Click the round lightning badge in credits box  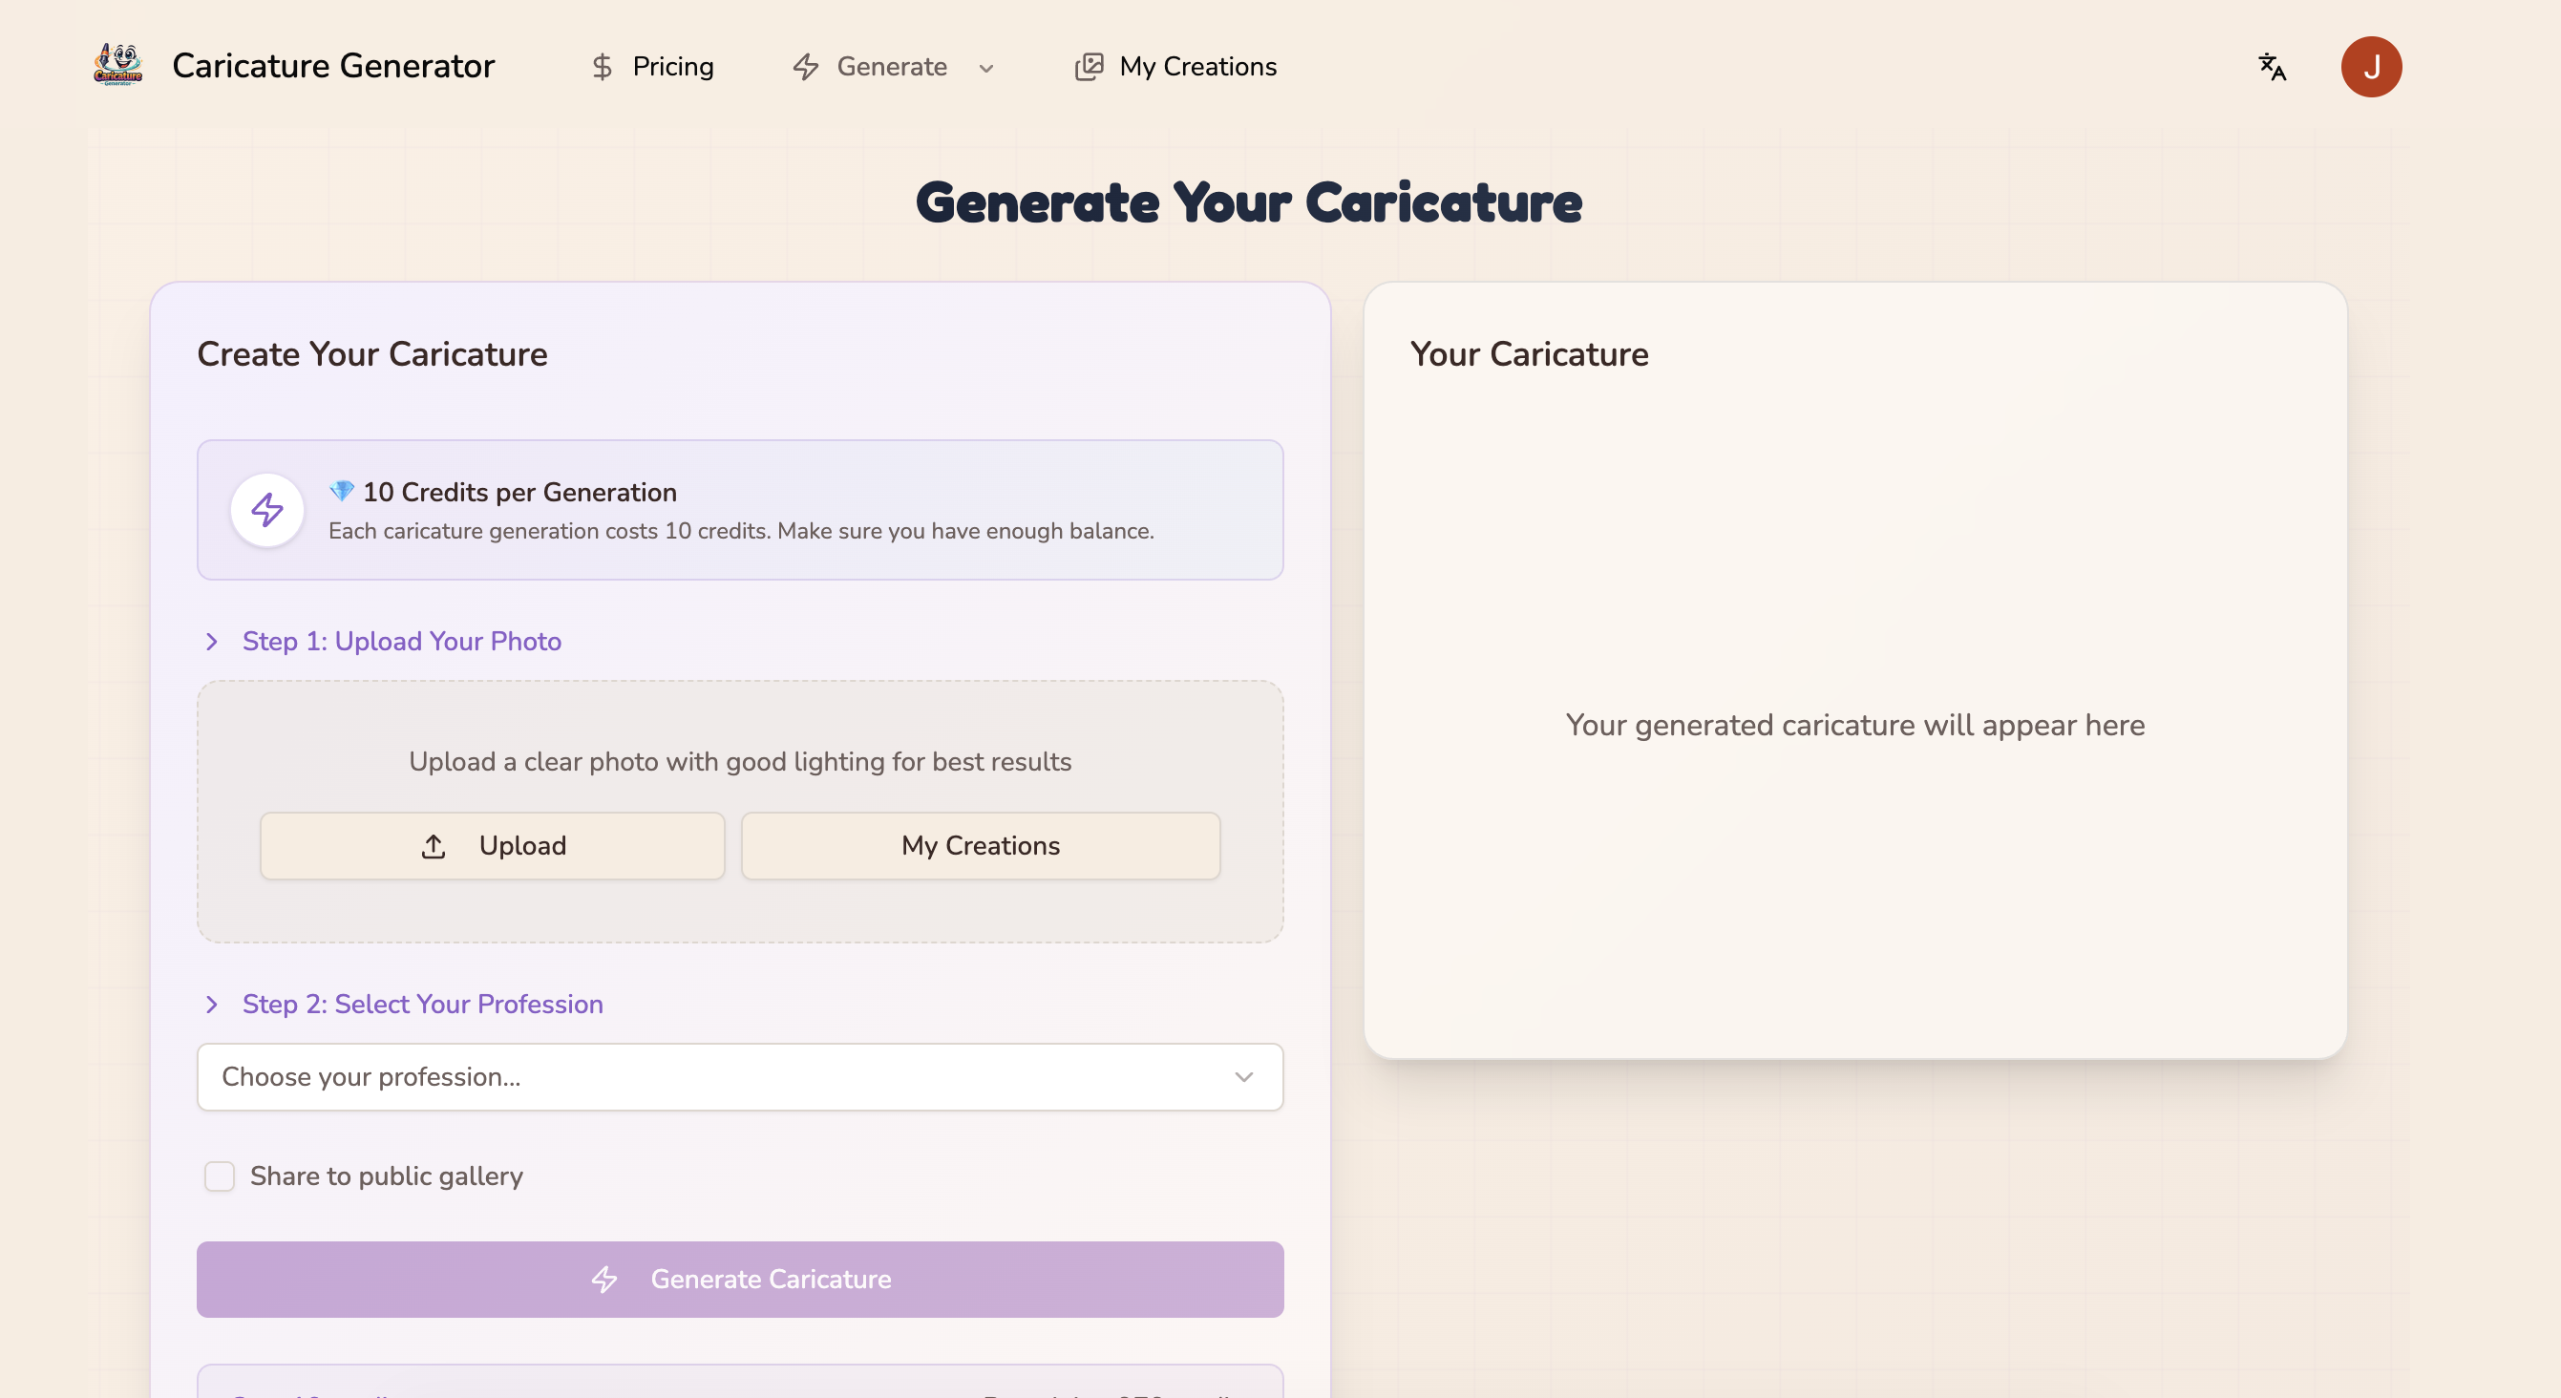pos(266,510)
